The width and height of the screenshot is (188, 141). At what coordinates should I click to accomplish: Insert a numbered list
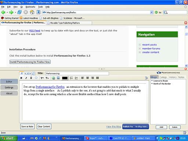point(71,78)
